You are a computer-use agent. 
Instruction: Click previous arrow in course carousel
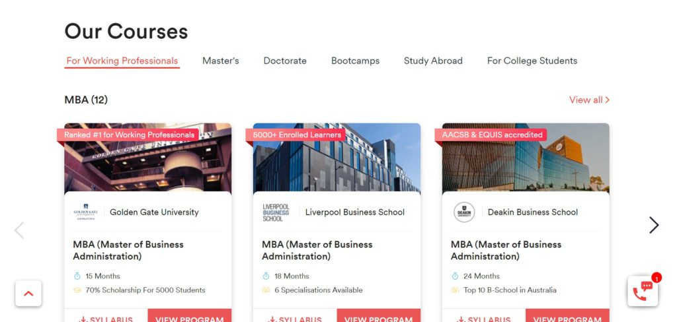(x=19, y=230)
